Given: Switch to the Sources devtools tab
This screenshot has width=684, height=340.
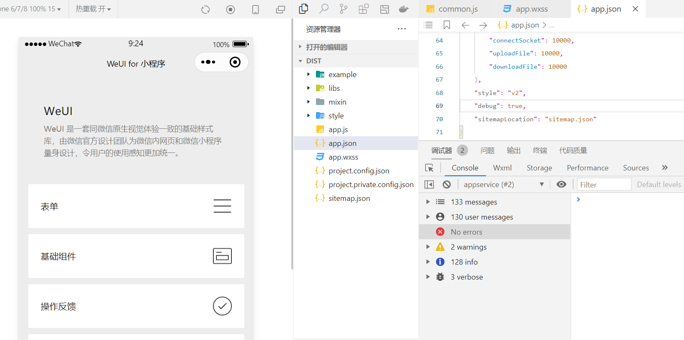Looking at the screenshot, I should pyautogui.click(x=636, y=168).
